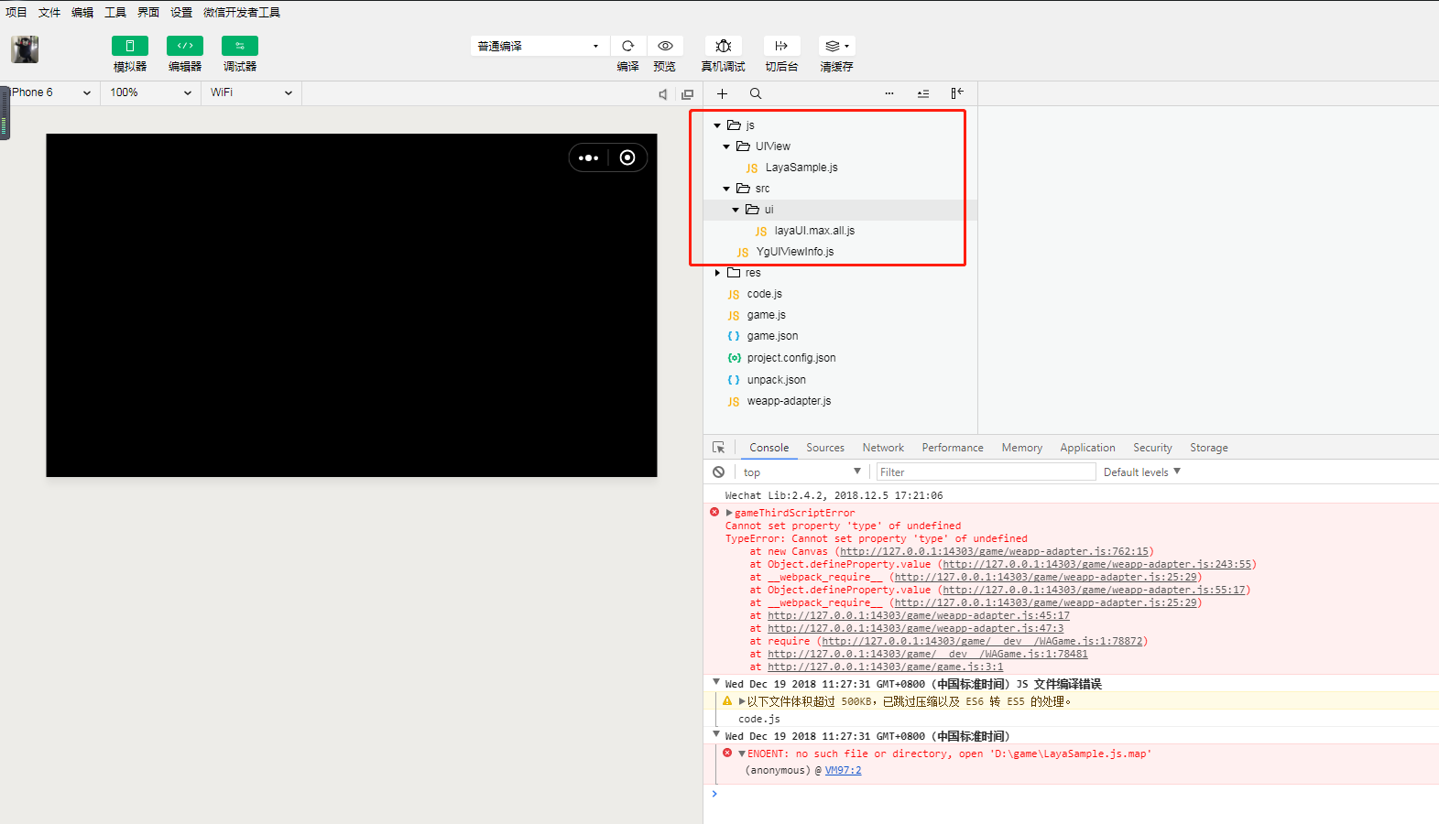Mute simulator using the speaker icon
1439x824 pixels.
point(663,94)
